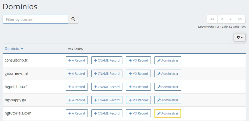Click the Acciones column header

(x=75, y=49)
